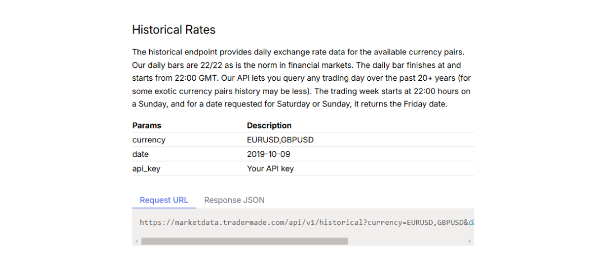Select the currency parameter row

303,140
